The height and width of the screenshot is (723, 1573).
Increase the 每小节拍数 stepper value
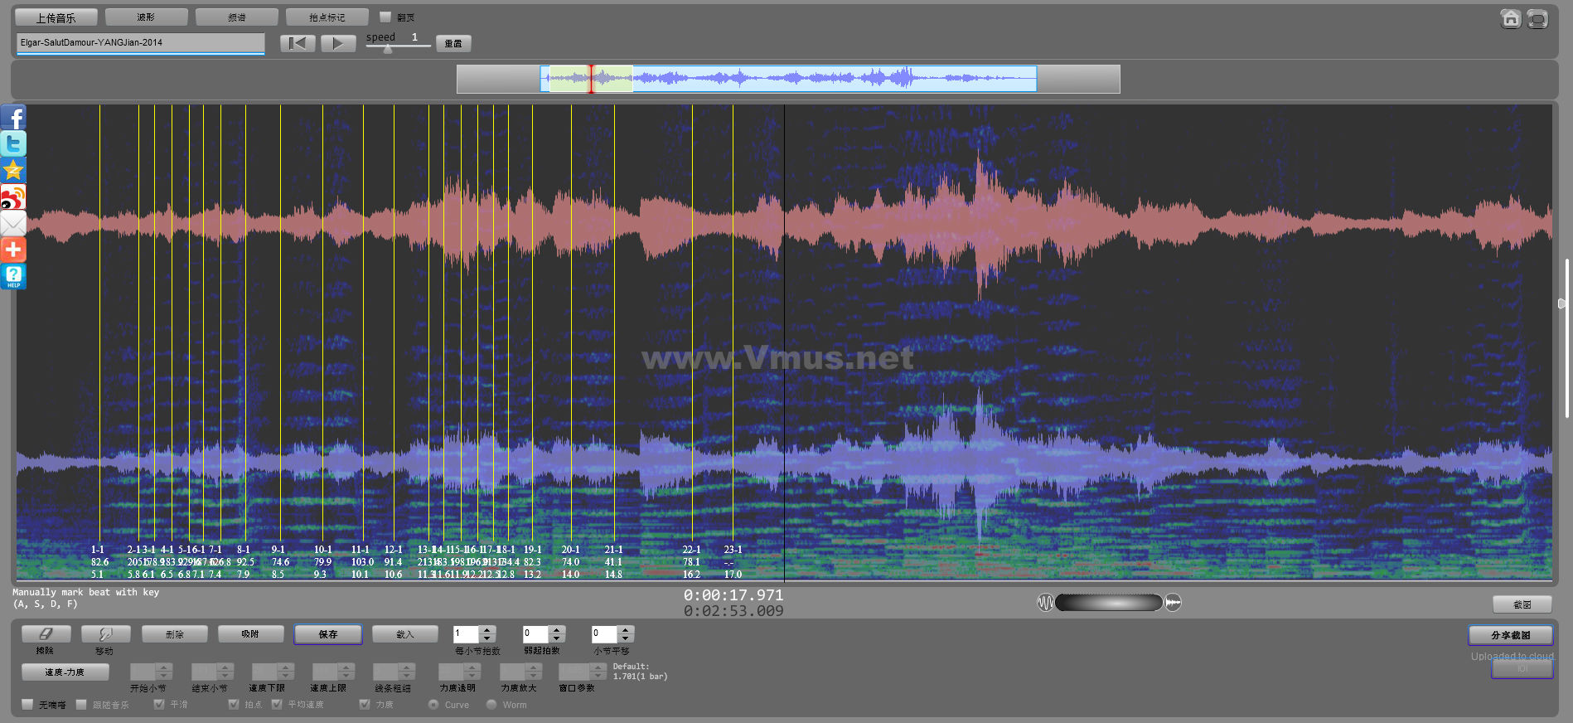click(x=487, y=630)
